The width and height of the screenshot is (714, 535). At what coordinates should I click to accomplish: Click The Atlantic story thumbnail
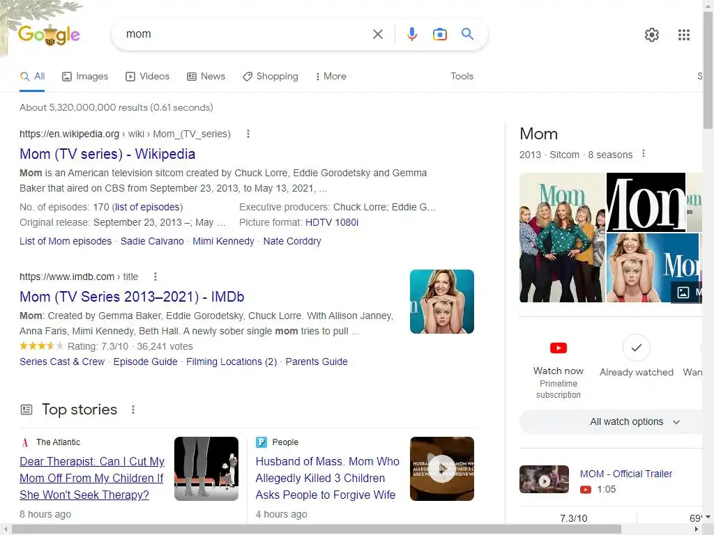pyautogui.click(x=206, y=469)
